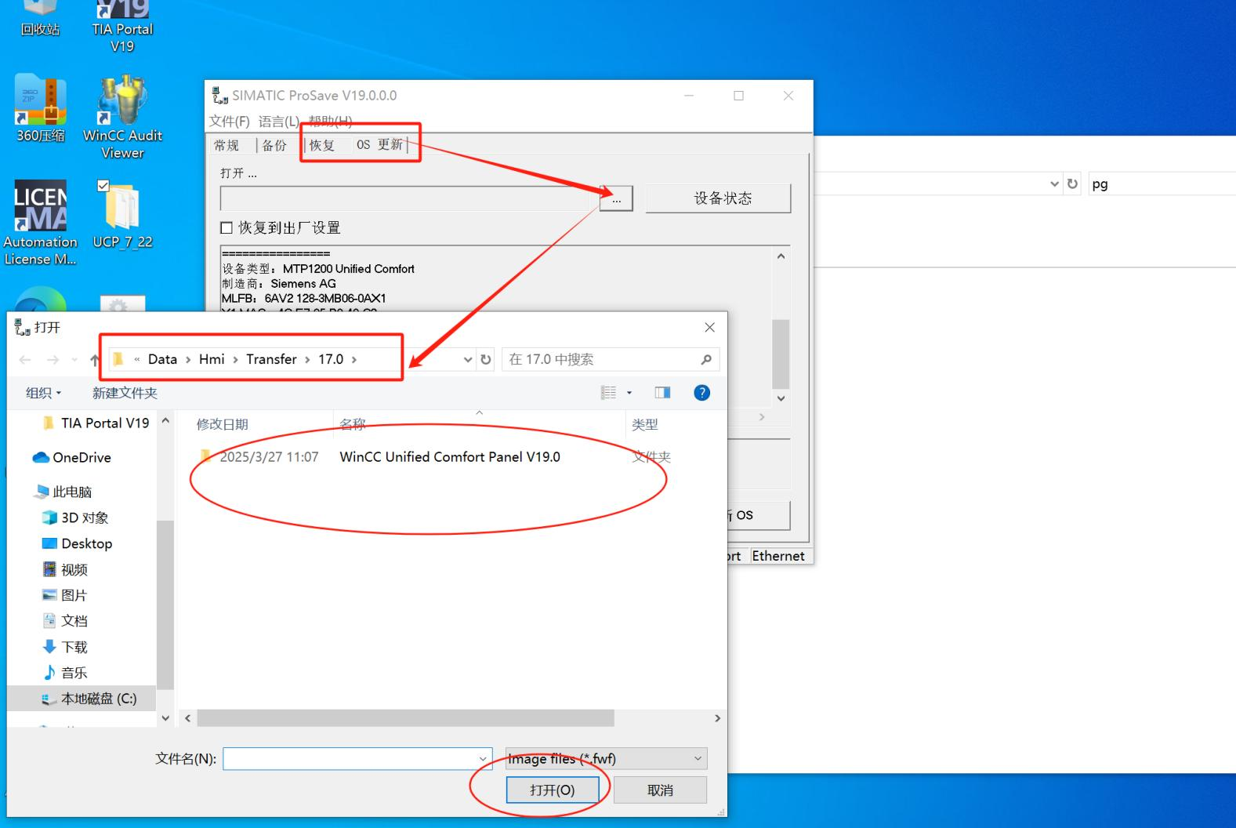Select Desktop in navigation tree

[76, 543]
